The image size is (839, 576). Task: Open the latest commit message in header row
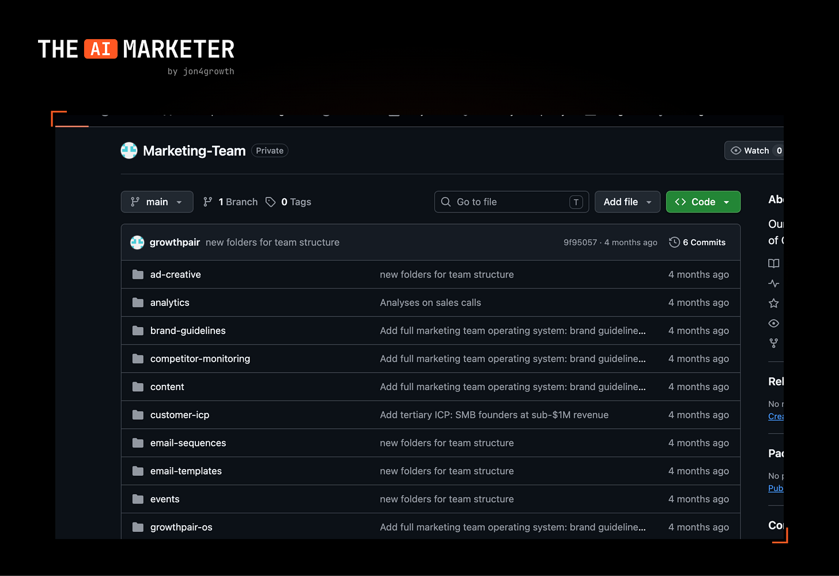click(x=273, y=242)
